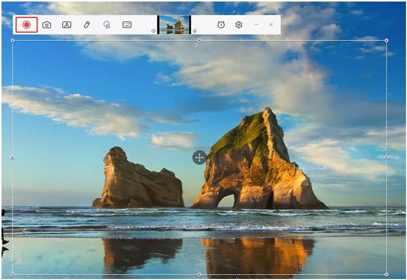The width and height of the screenshot is (407, 280).
Task: Start recording with the red record button
Action: (26, 24)
